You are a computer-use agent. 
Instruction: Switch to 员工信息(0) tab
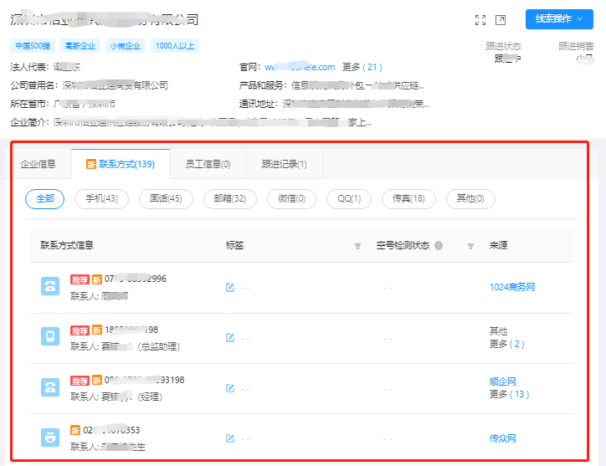[208, 164]
